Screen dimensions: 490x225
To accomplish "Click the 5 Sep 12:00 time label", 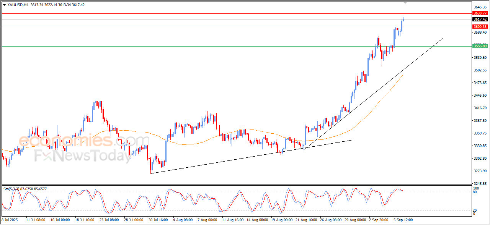I will 403,220.
